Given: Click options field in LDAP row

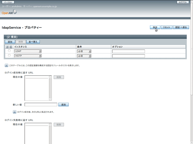Looking at the screenshot, I should click(x=129, y=51).
